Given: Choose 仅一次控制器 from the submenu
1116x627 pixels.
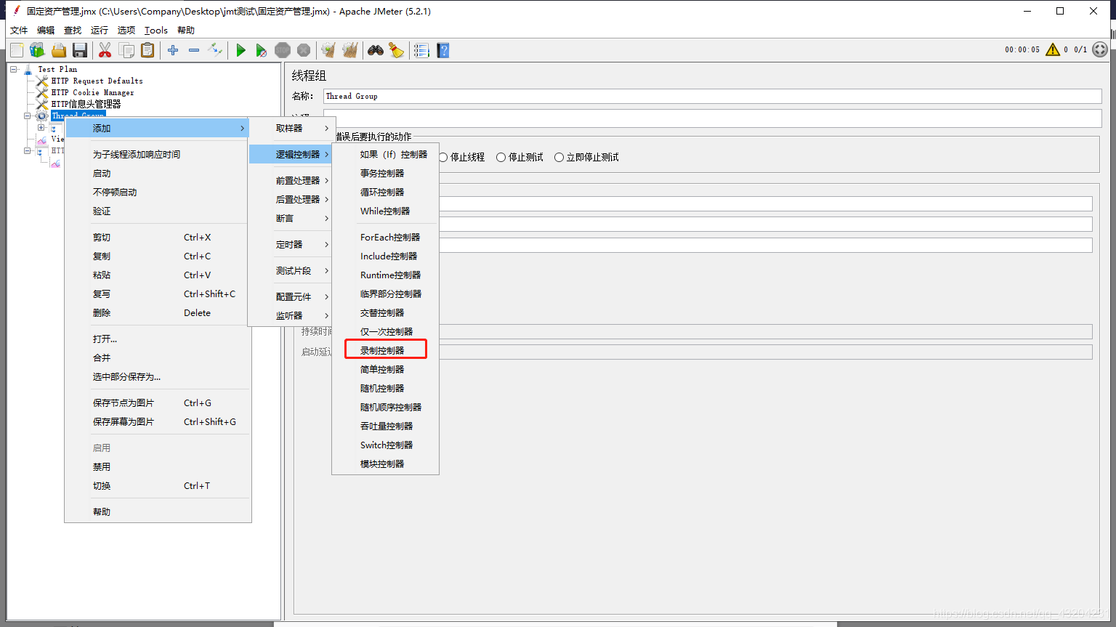Looking at the screenshot, I should click(x=385, y=331).
